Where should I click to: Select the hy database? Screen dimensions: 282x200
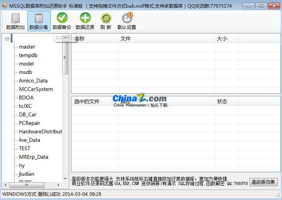pyautogui.click(x=22, y=165)
